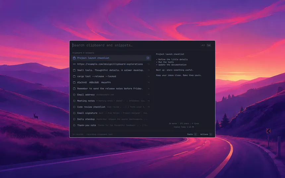Click preview line 'Next up: share something useful.'
The width and height of the screenshot is (285, 178).
coord(175,70)
